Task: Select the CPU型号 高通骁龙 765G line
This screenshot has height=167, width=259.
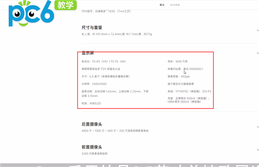Action: [x=106, y=11]
